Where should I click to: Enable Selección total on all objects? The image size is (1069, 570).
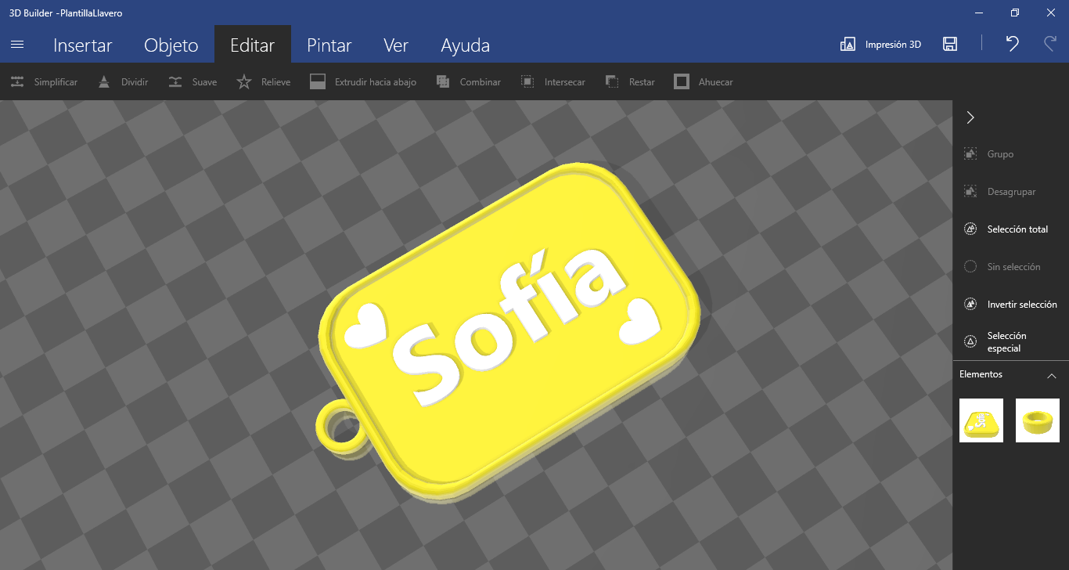click(x=1009, y=229)
